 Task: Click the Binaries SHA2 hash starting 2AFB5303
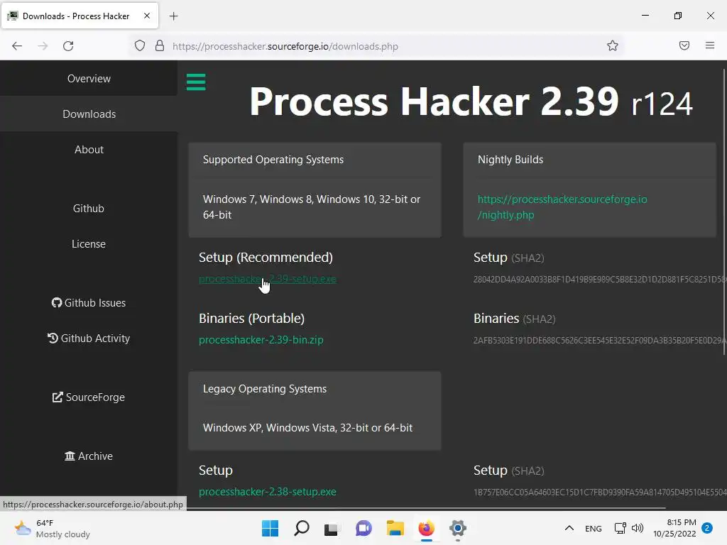tap(599, 340)
